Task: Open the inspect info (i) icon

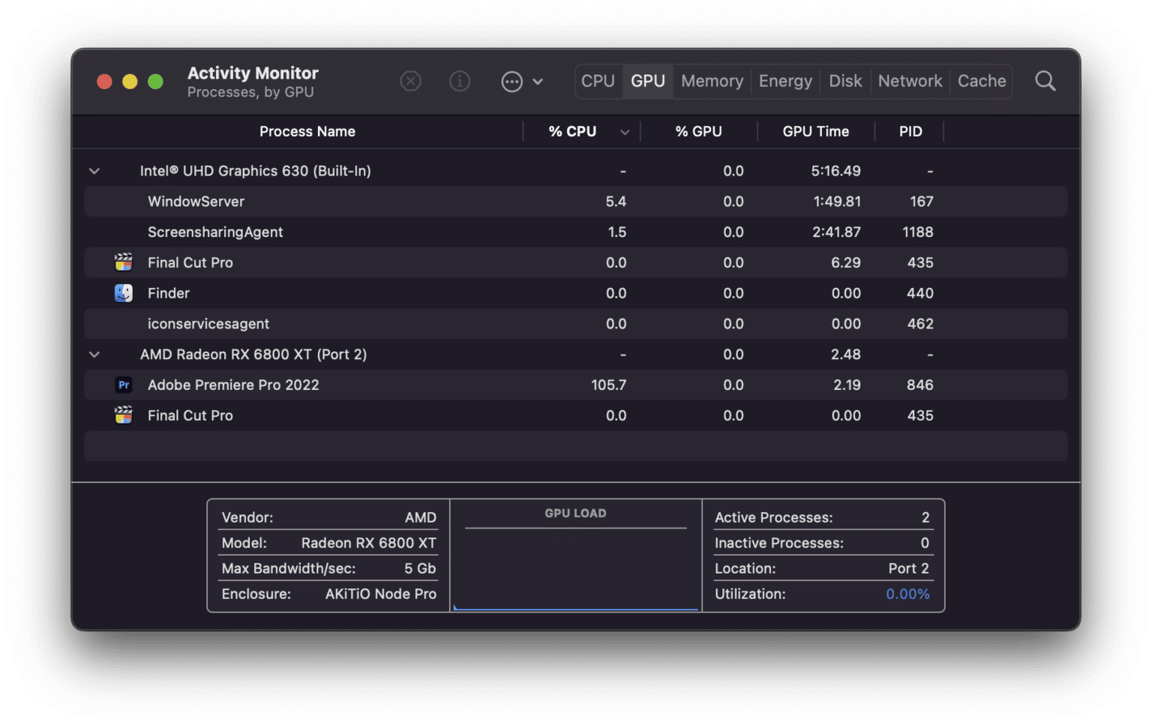Action: [x=460, y=81]
